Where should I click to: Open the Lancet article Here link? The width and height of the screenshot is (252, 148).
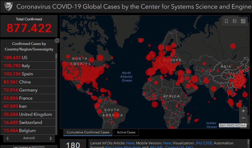[130, 143]
